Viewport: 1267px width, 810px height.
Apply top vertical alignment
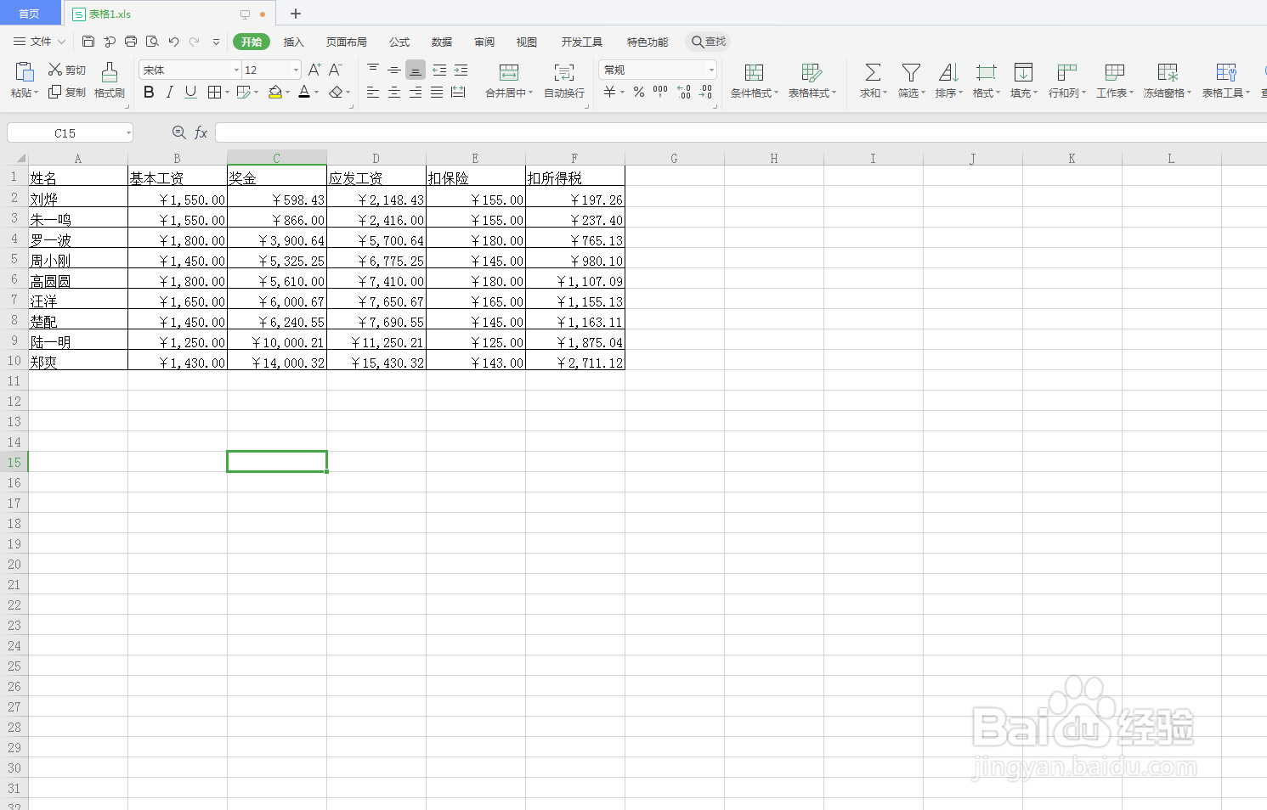click(373, 70)
